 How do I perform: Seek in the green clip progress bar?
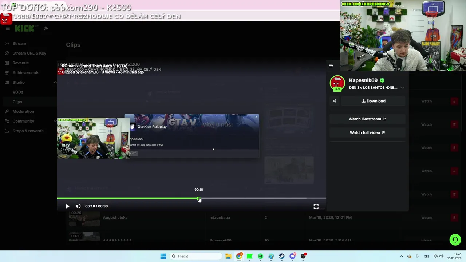pos(191,198)
